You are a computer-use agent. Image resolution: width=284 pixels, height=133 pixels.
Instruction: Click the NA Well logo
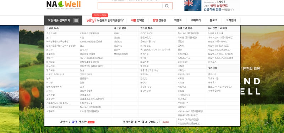[64, 5]
